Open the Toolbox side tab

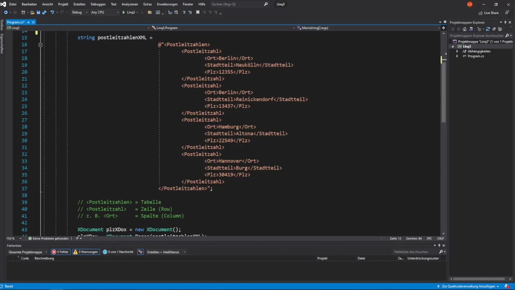[2, 25]
